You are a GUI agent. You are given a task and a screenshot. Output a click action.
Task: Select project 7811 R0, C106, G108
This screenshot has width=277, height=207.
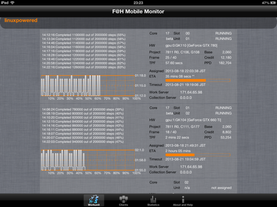tap(182, 52)
